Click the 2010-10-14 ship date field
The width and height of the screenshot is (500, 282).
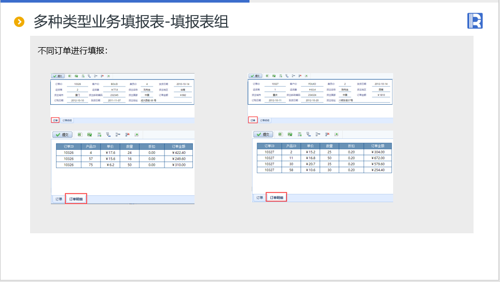tap(183, 84)
